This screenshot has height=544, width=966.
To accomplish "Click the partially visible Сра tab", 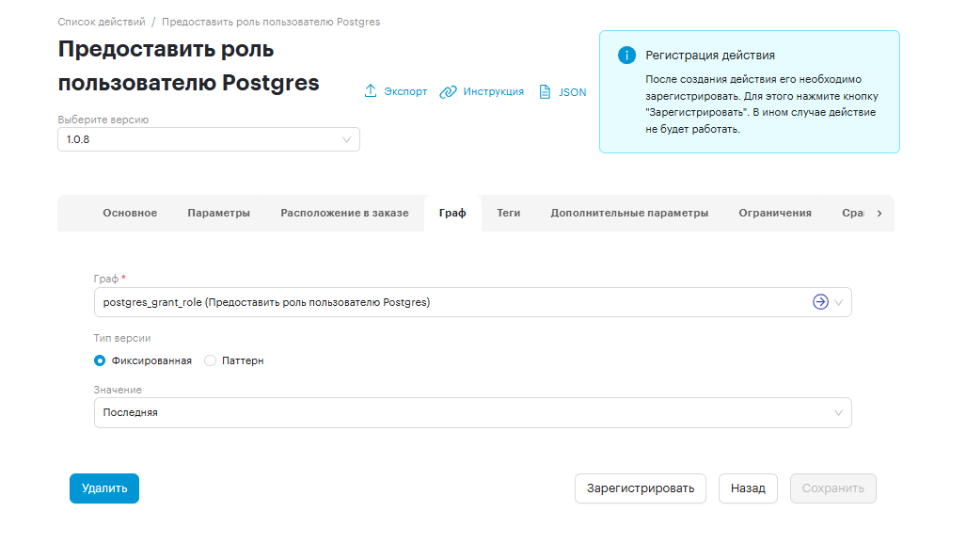I will click(853, 213).
